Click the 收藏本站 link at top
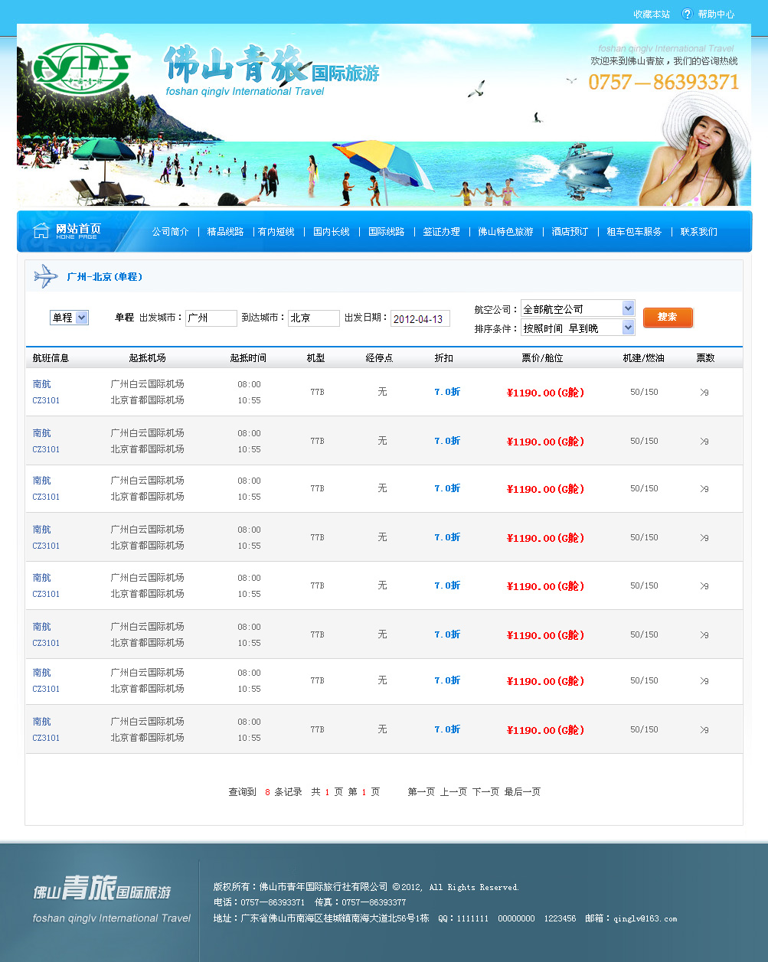768x962 pixels. click(651, 14)
